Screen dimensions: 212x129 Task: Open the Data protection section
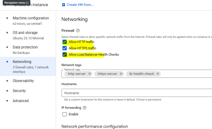(25, 47)
